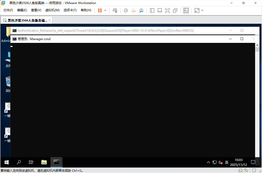Image resolution: width=262 pixels, height=173 pixels.
Task: Open the 虚拟机(M) menu
Action: [x=52, y=10]
